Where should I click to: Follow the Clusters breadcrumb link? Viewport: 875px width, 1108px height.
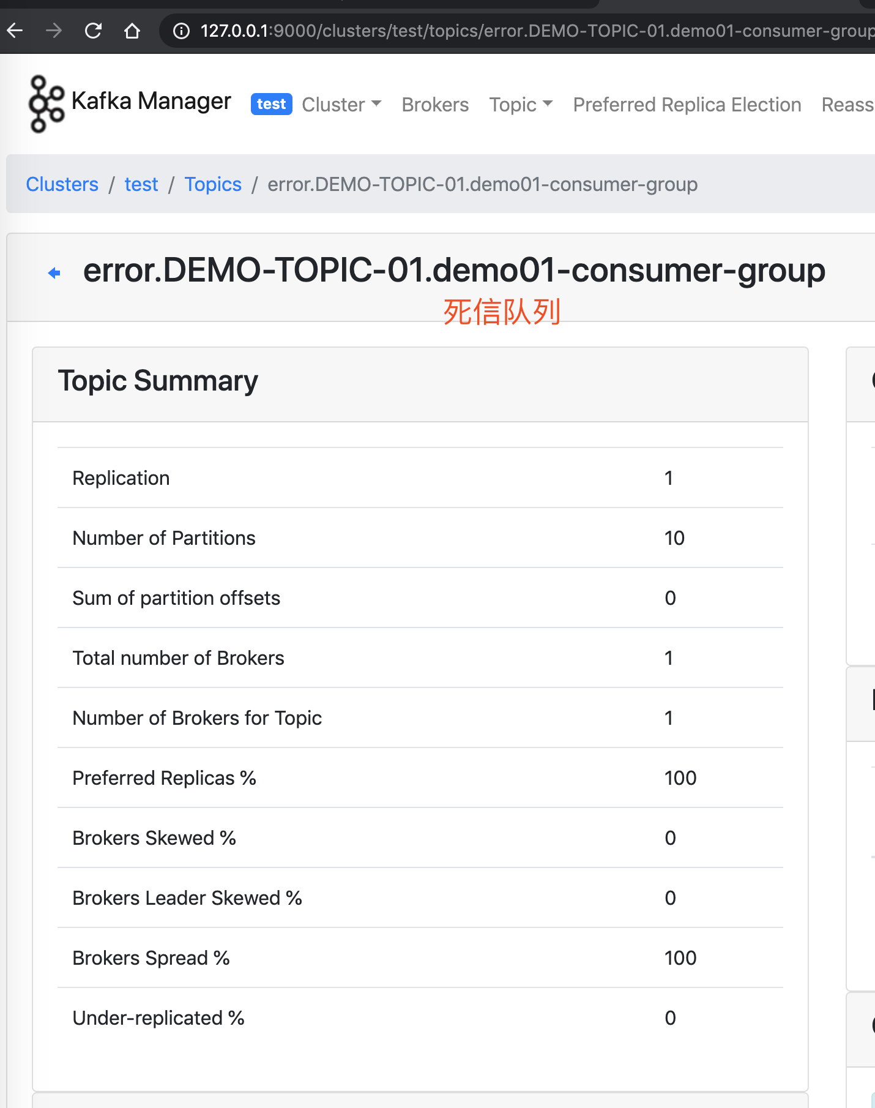tap(62, 184)
